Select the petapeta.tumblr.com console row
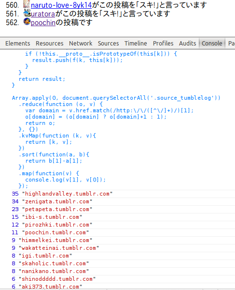The width and height of the screenshot is (235, 290). point(123,209)
